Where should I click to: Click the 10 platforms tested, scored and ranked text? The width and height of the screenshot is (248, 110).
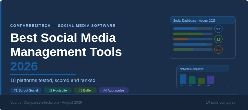tap(53, 81)
